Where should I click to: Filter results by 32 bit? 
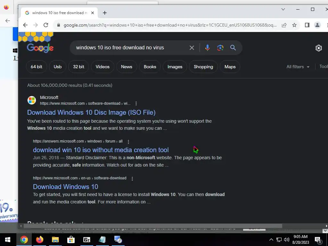tap(79, 67)
